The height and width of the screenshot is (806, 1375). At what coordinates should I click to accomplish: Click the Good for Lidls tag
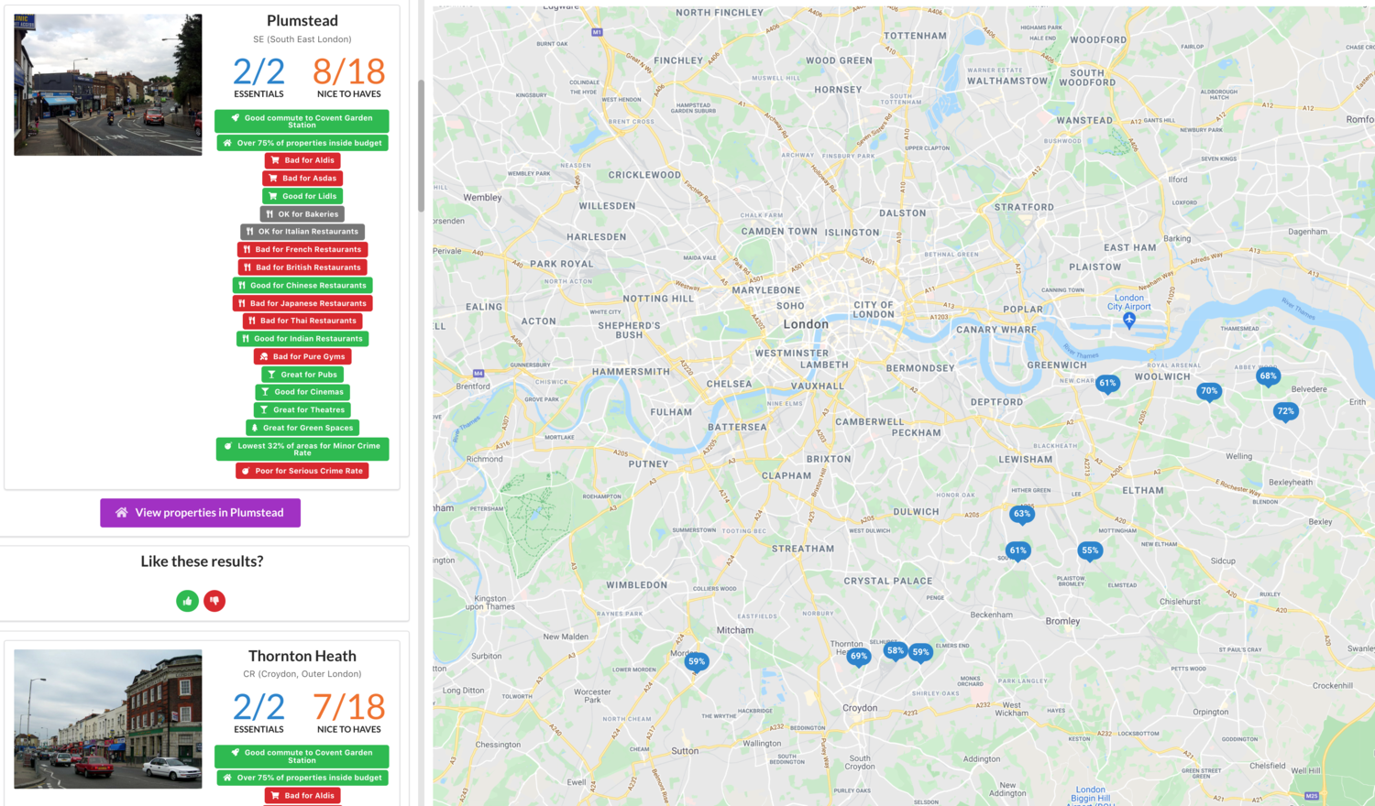coord(302,196)
